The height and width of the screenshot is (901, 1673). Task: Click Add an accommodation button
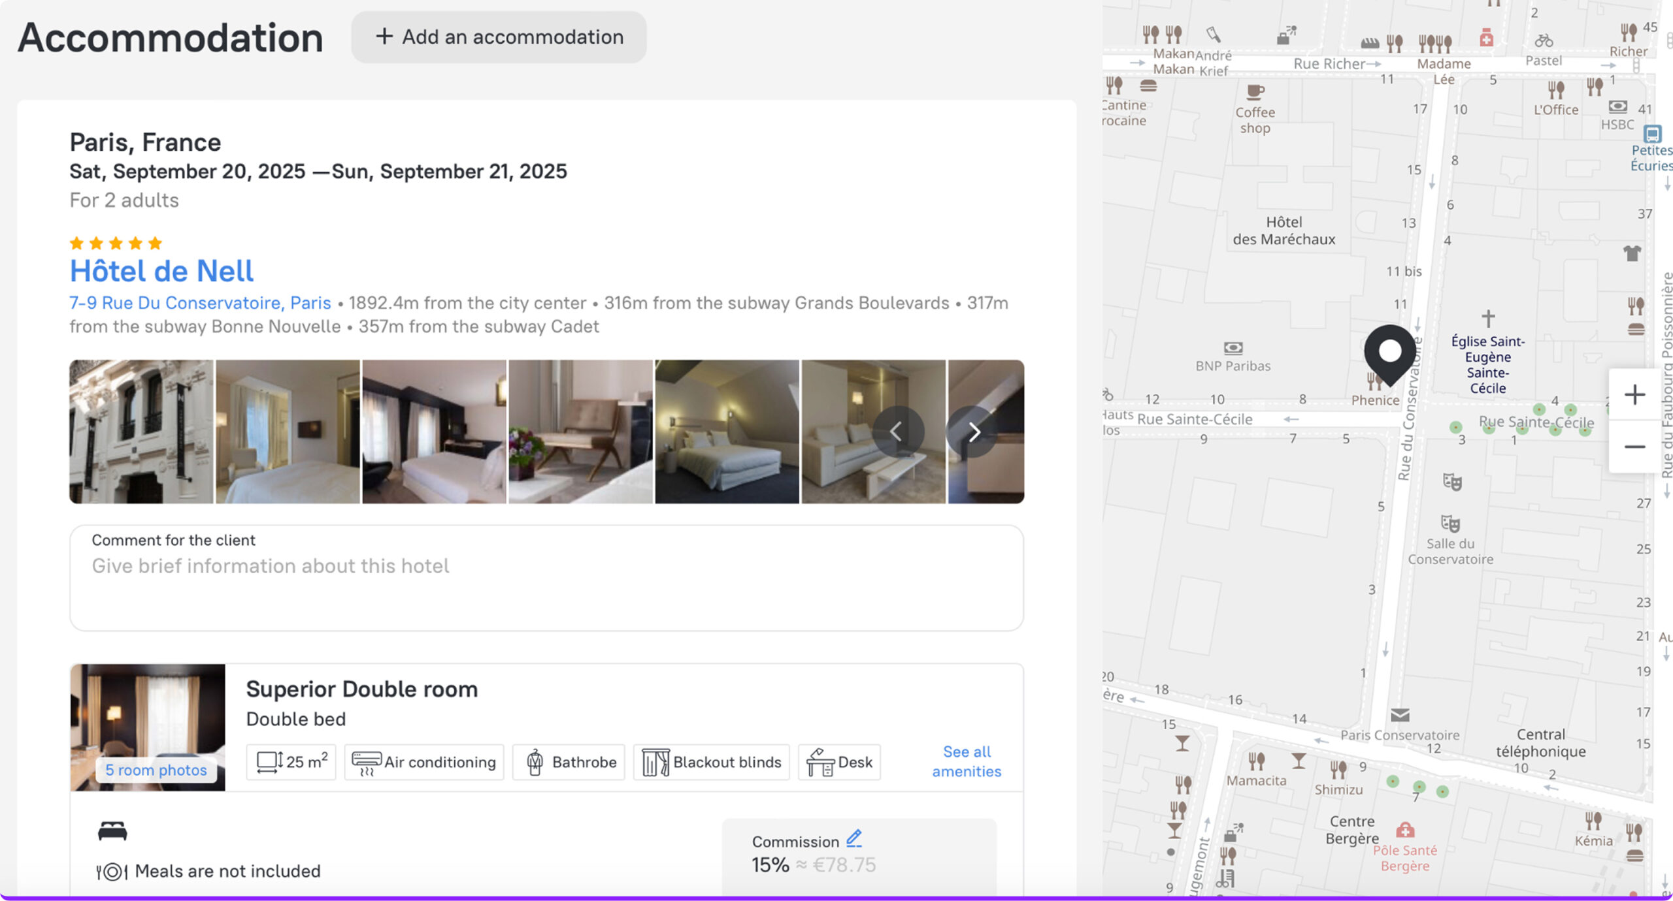pyautogui.click(x=499, y=37)
